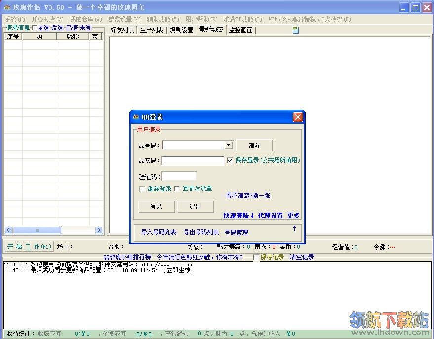Open the VIP privileges menu

310,19
